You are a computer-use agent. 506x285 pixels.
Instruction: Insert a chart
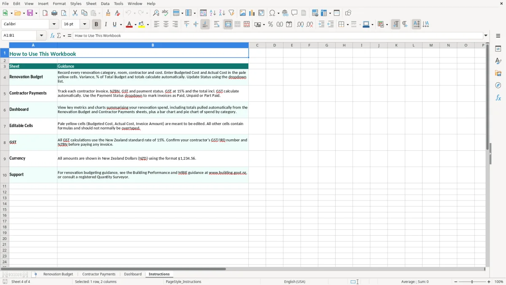(252, 13)
